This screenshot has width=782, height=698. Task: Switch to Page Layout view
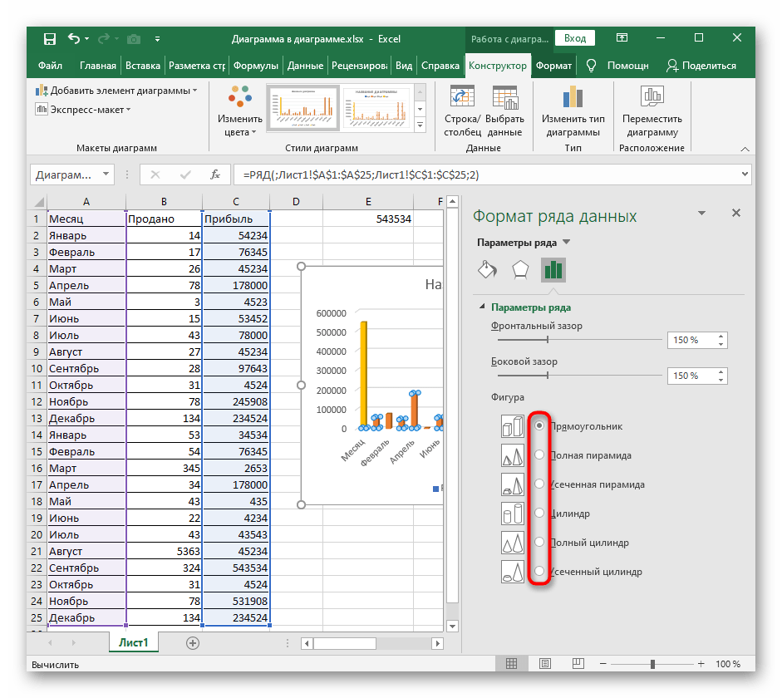pos(545,664)
